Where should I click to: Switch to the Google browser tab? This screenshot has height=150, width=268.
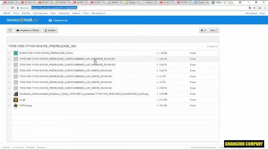pos(132,2)
